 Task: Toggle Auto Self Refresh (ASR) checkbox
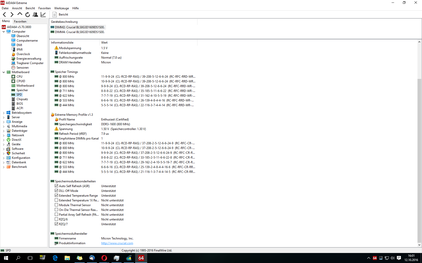(x=57, y=186)
